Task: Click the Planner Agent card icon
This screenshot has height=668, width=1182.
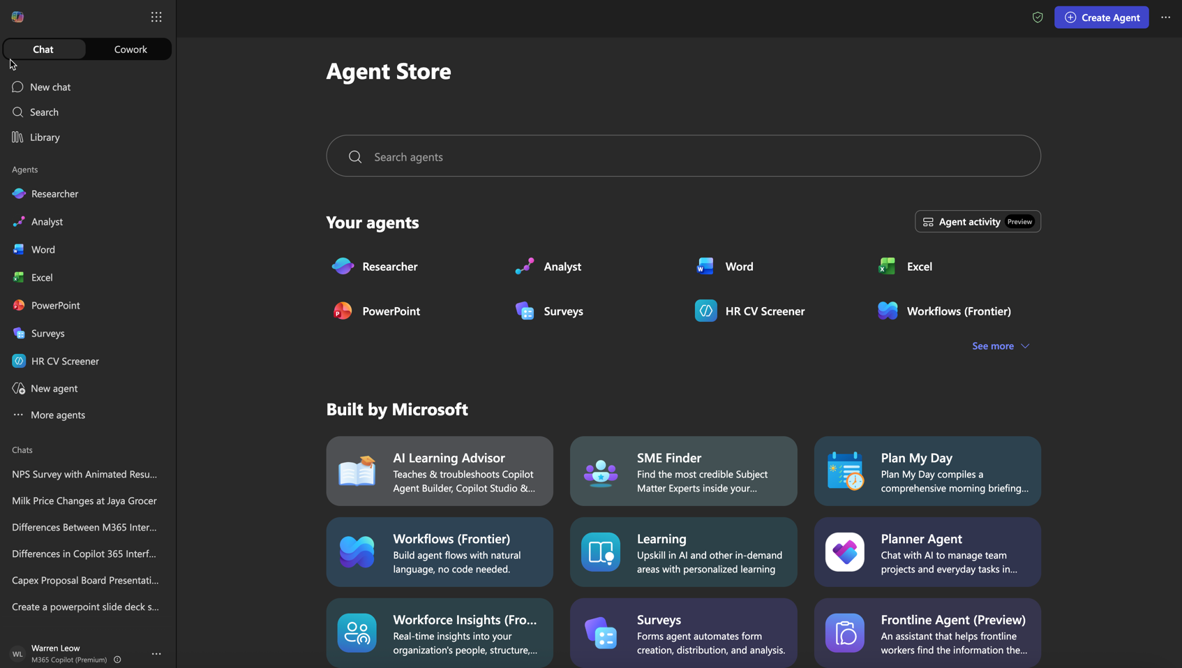Action: [845, 552]
